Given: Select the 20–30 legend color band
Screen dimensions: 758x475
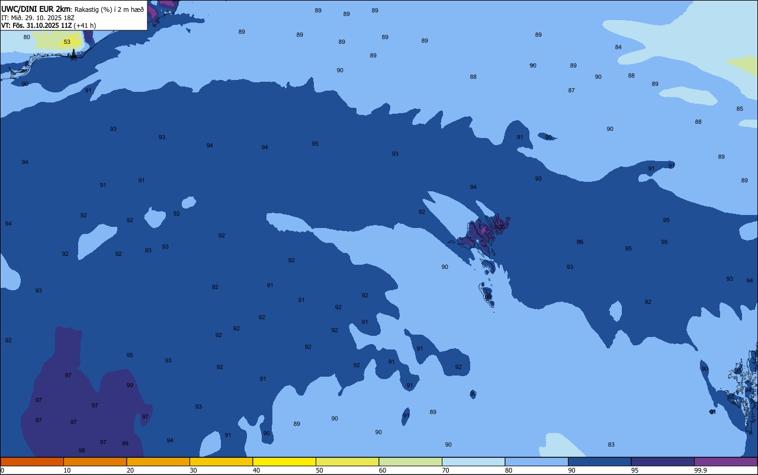Looking at the screenshot, I should (x=158, y=461).
